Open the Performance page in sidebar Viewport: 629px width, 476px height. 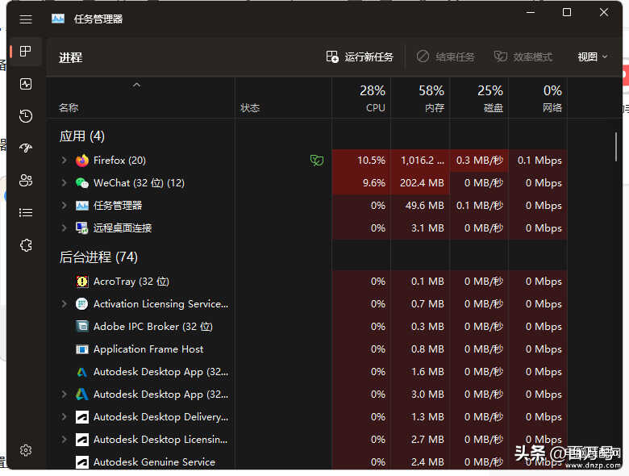coord(26,84)
